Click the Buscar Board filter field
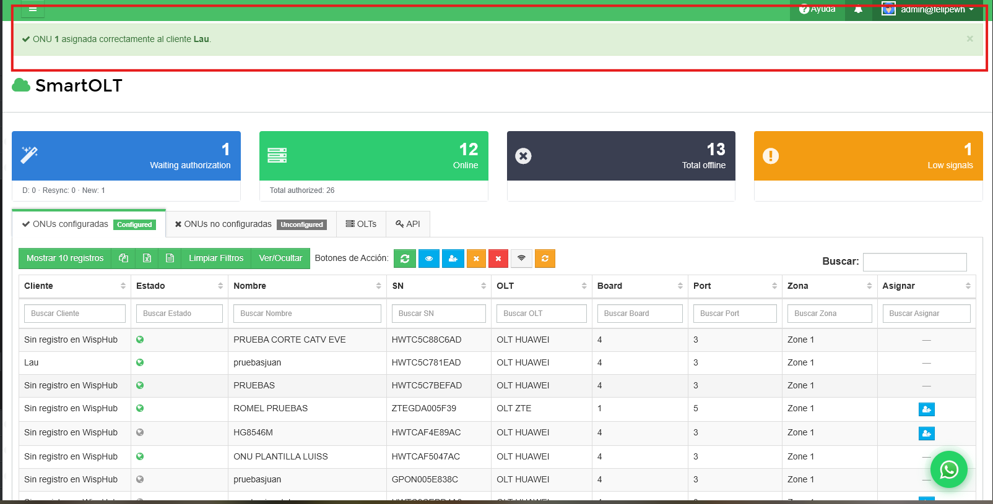This screenshot has width=993, height=504. (x=640, y=314)
